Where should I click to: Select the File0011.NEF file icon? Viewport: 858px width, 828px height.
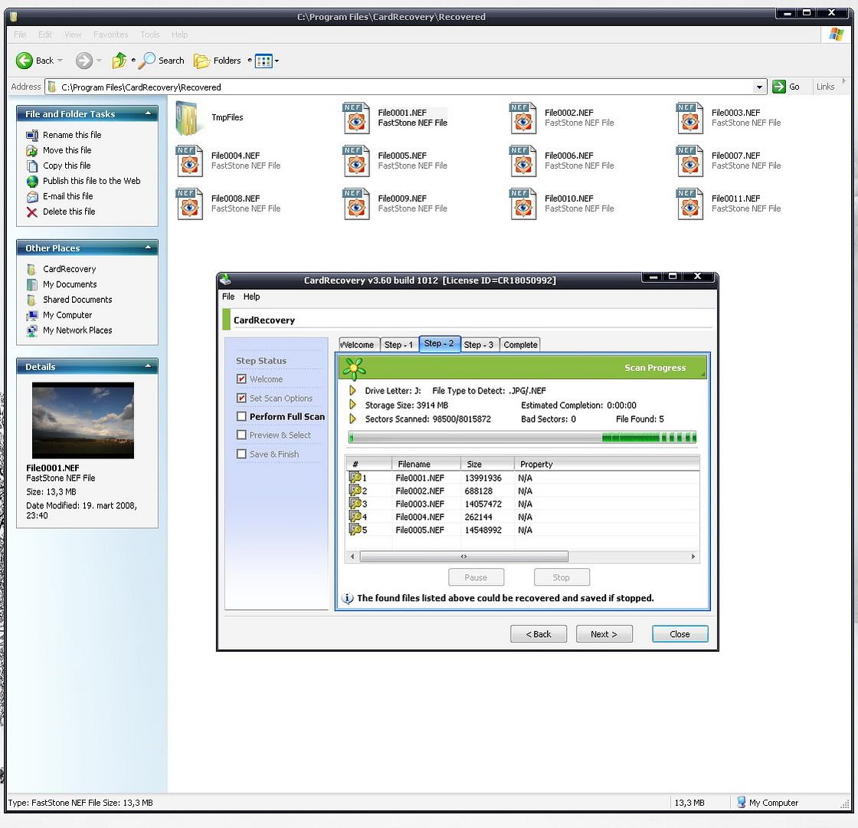690,204
